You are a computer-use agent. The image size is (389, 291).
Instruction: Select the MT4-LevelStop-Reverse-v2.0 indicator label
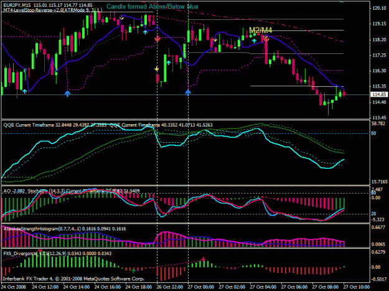[53, 10]
